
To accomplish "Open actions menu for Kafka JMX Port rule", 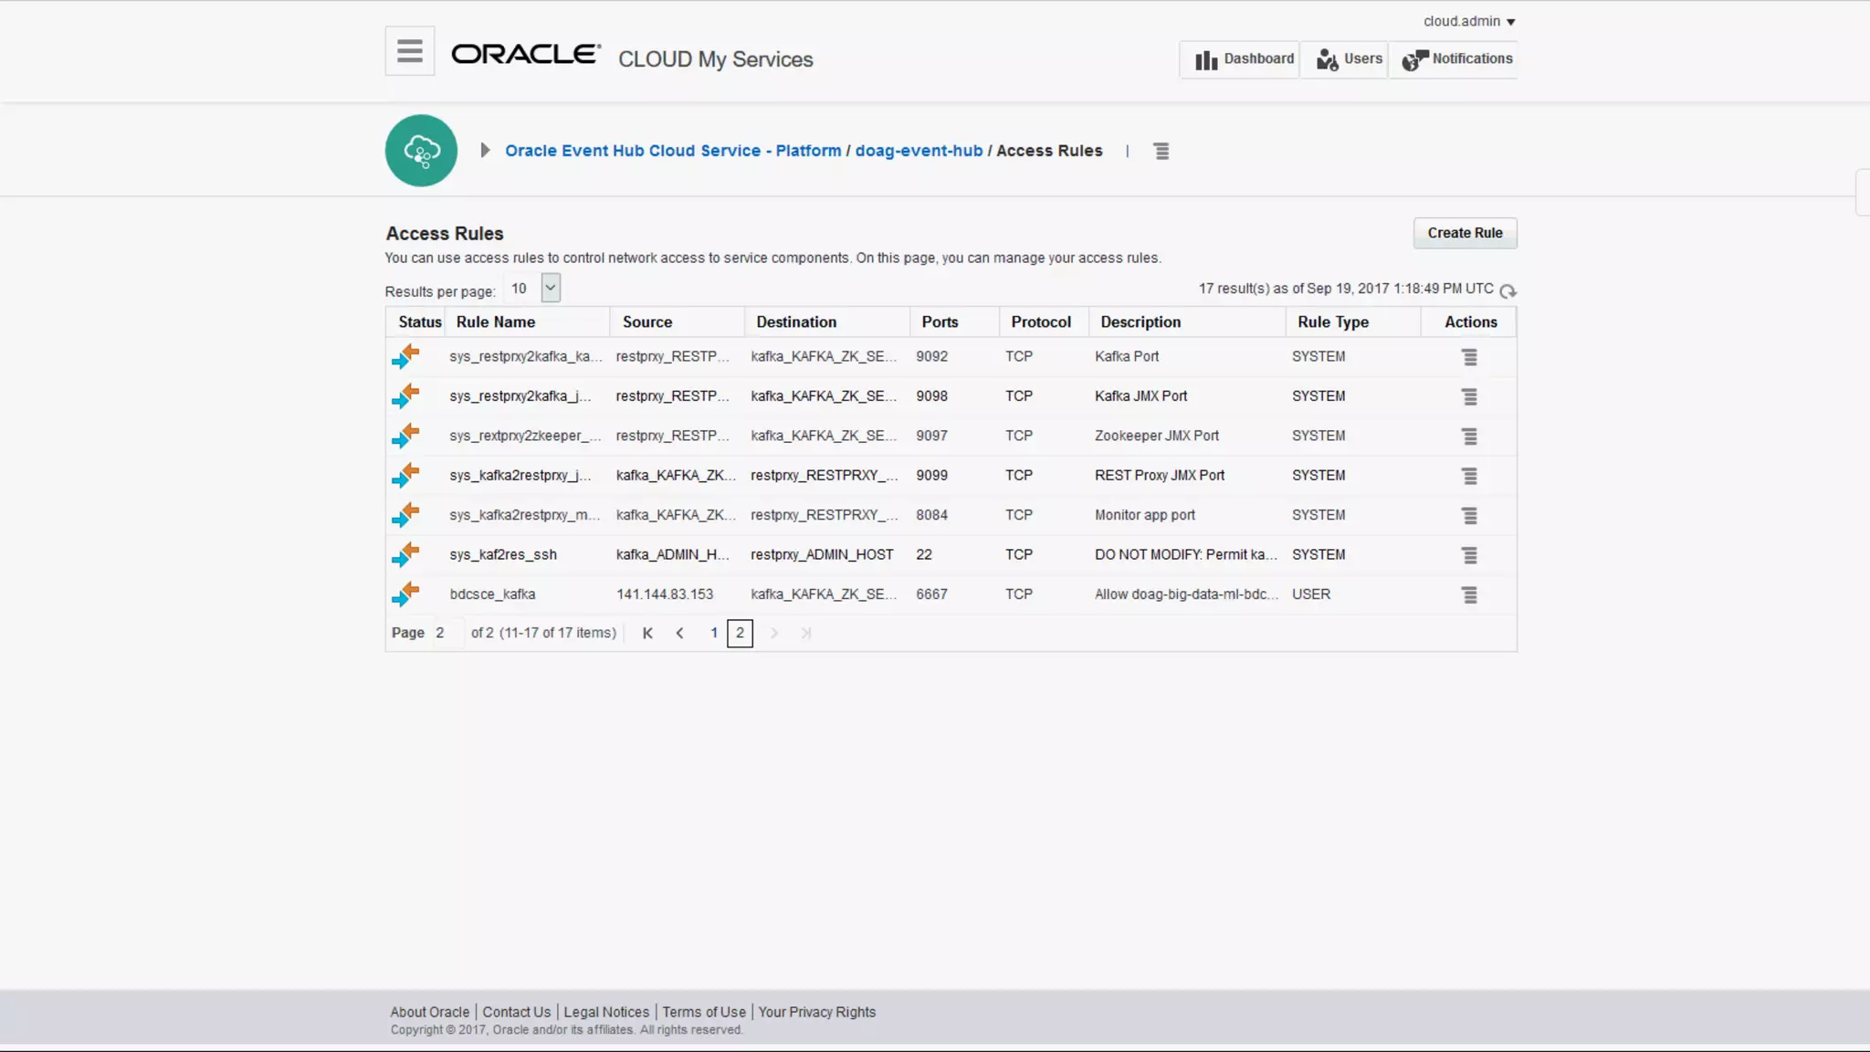I will pos(1469,396).
